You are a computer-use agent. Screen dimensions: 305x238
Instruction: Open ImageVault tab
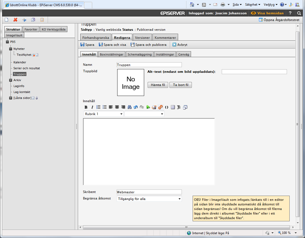click(x=14, y=35)
